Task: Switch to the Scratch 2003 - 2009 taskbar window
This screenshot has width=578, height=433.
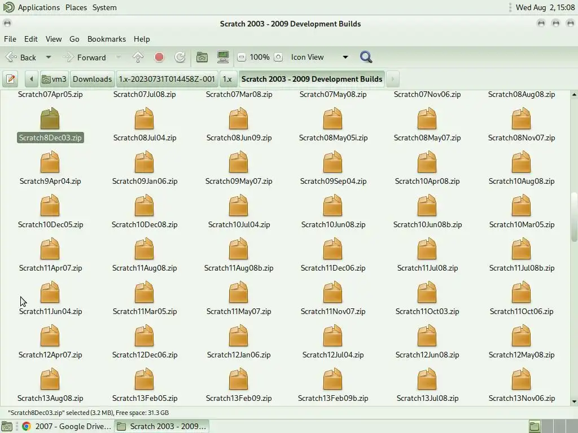Action: coord(161,426)
